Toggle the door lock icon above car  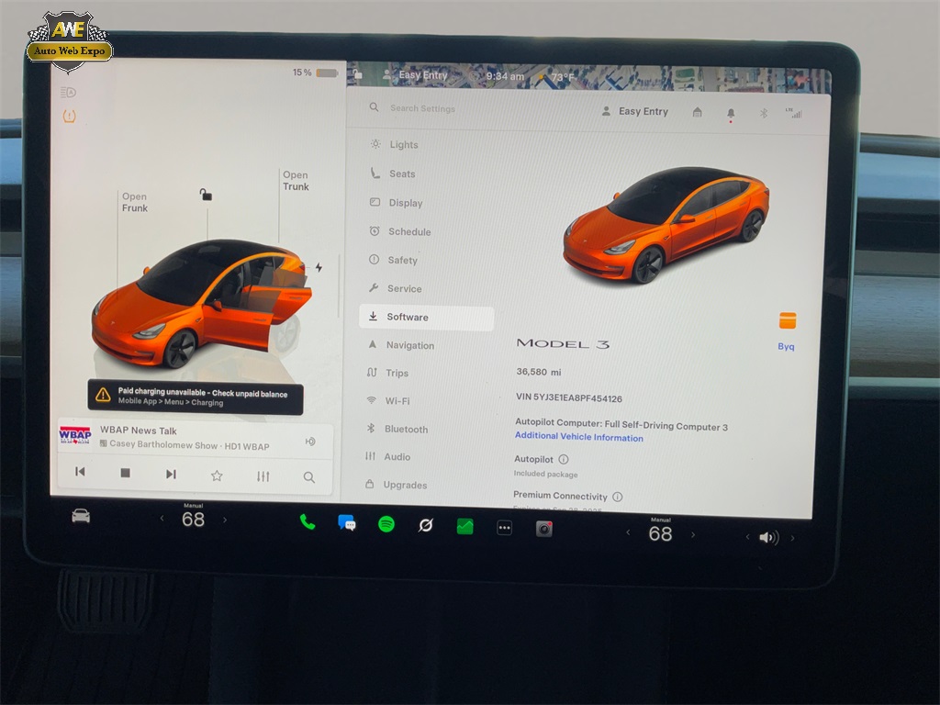point(206,195)
